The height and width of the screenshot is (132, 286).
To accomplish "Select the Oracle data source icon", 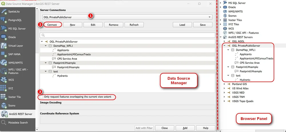I will point(4,37).
